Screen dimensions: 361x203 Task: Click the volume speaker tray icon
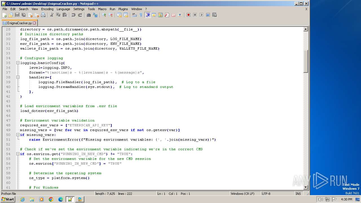click(320, 199)
